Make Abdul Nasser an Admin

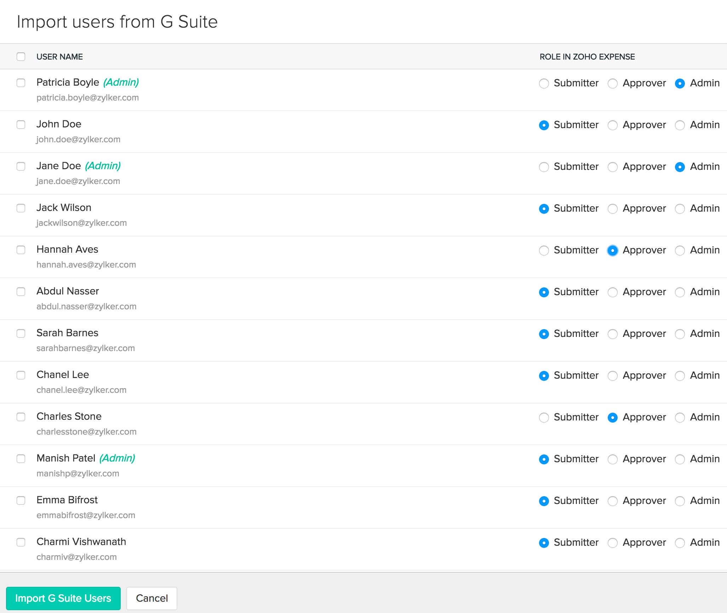[x=680, y=292]
